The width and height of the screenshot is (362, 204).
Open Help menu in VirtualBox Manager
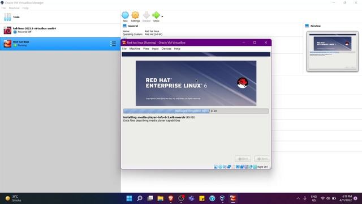point(25,8)
